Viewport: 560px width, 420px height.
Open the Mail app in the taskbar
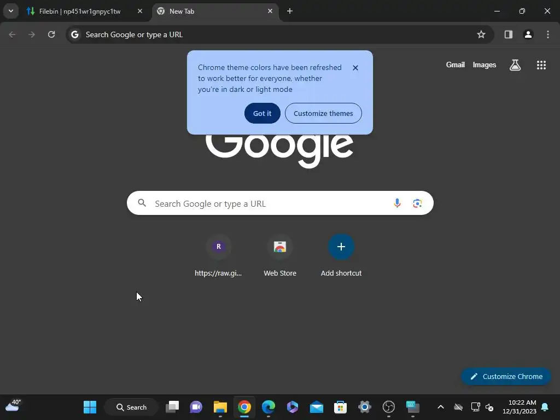317,407
